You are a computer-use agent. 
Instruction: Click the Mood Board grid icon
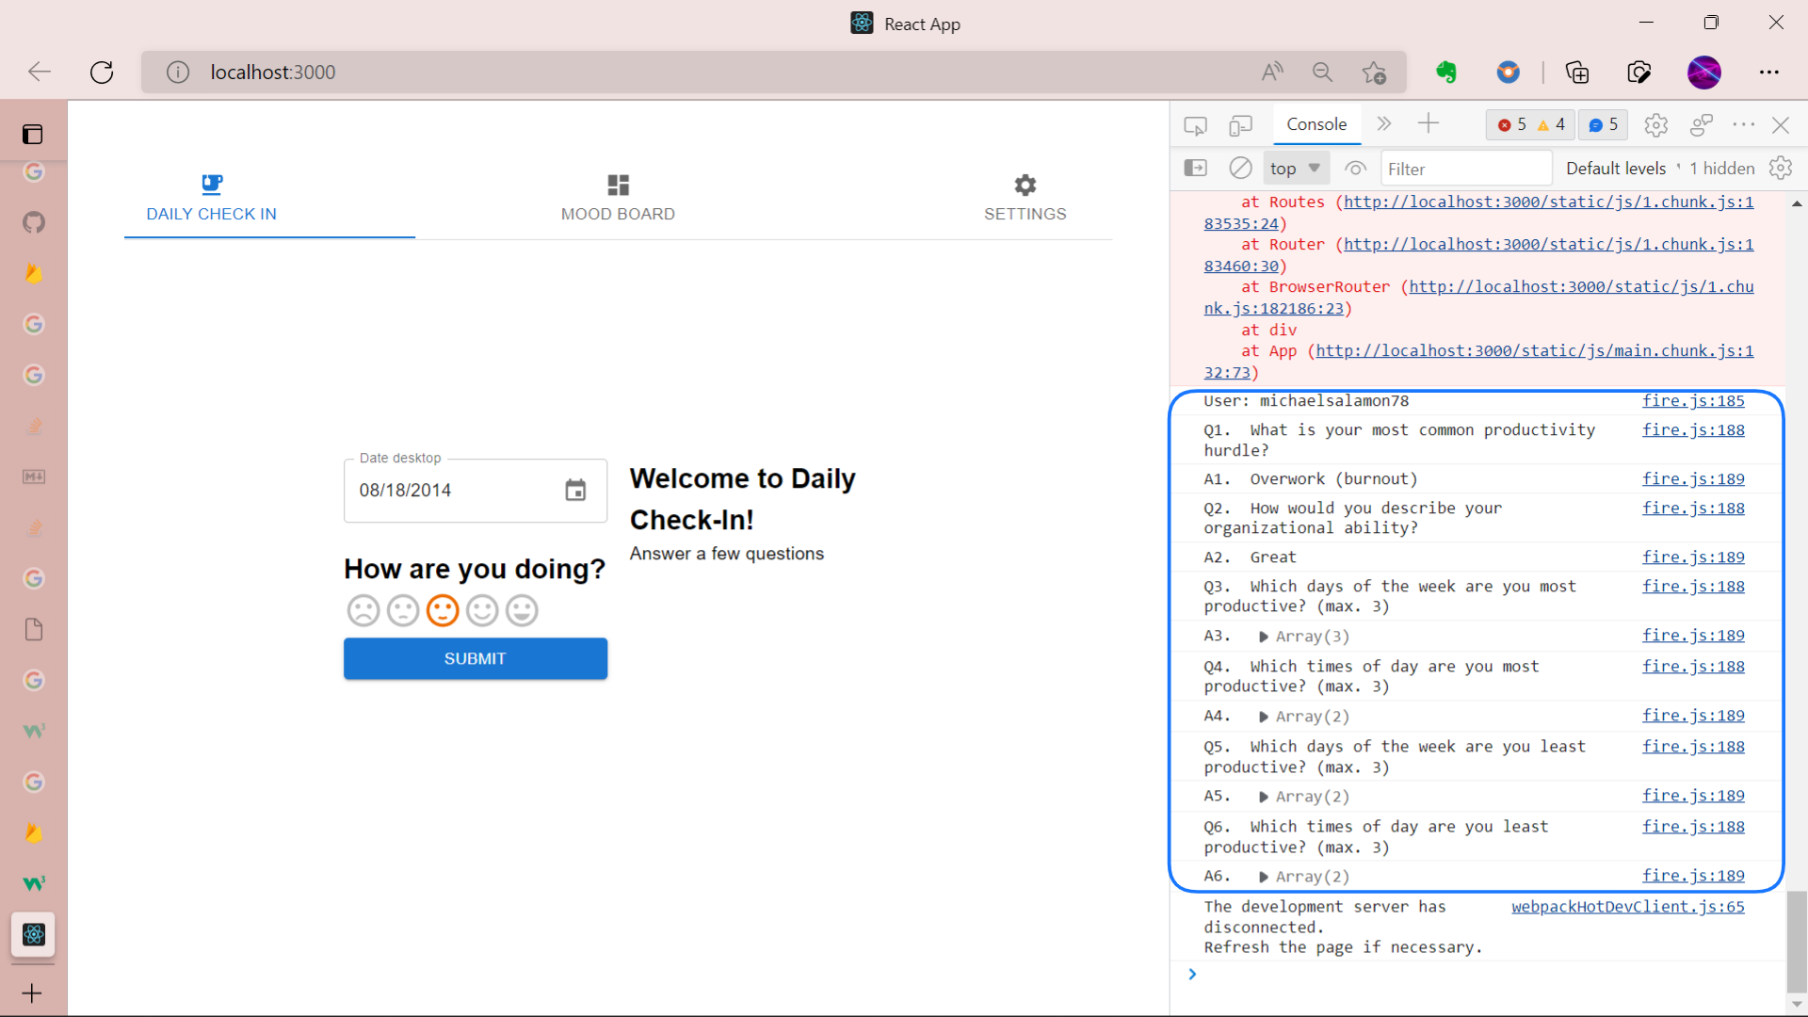[x=619, y=185]
